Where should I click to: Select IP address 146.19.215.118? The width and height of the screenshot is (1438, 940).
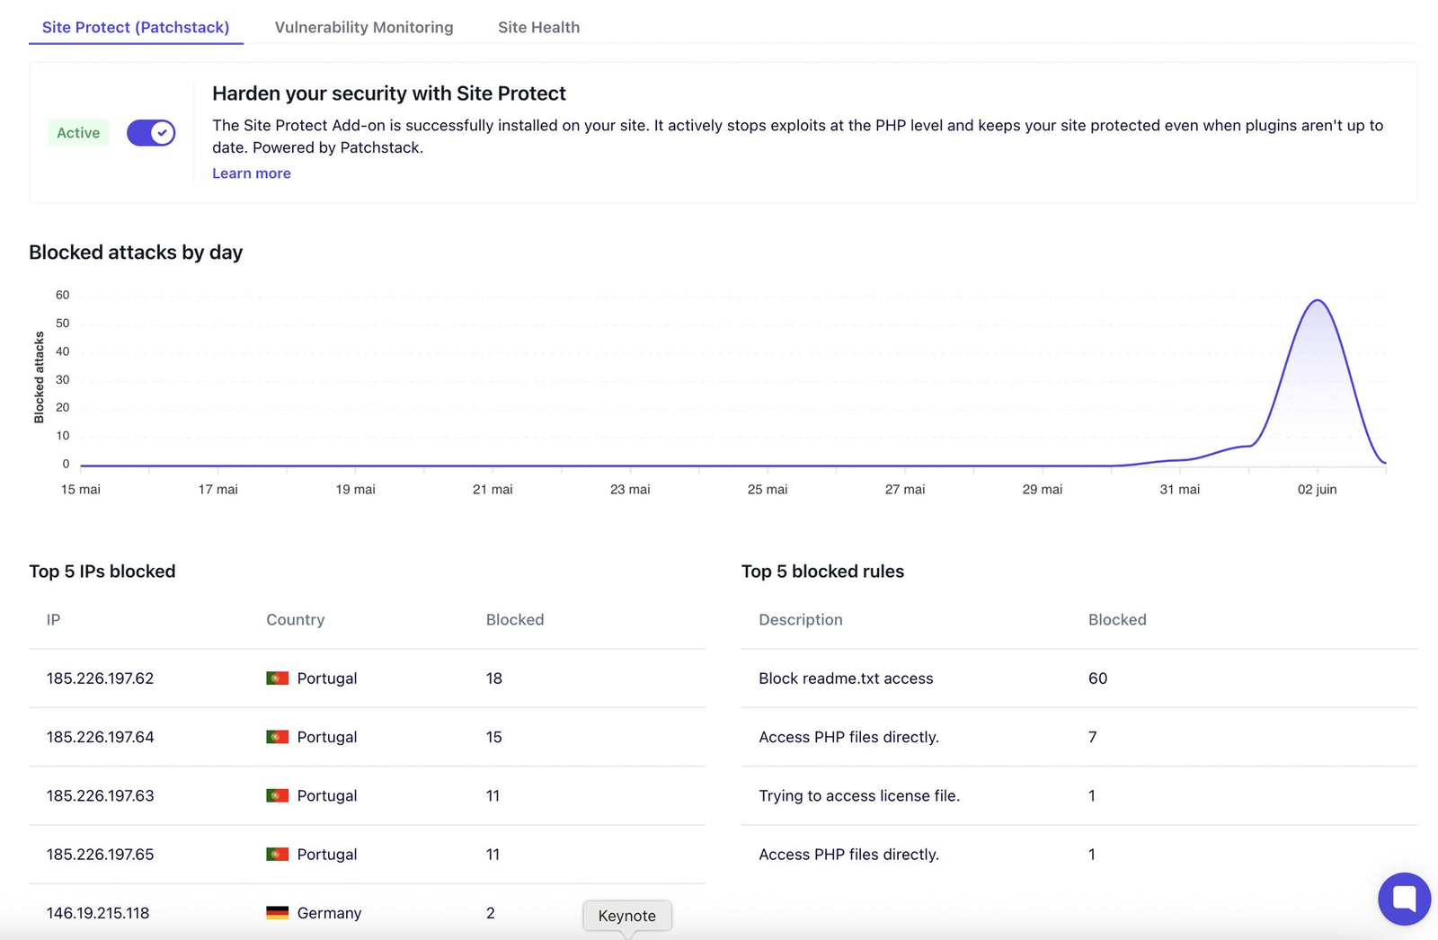[x=98, y=913]
